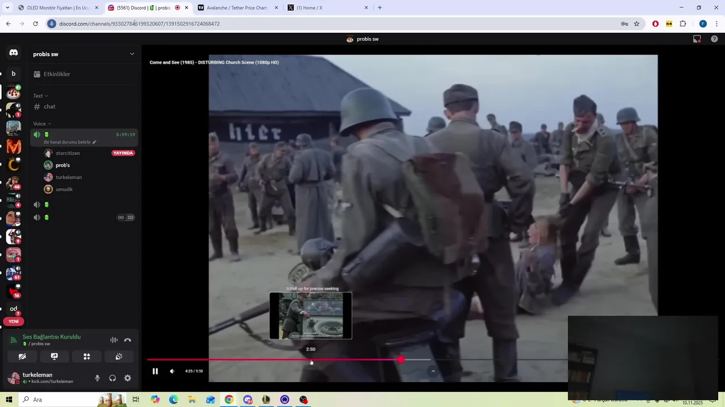This screenshot has width=725, height=407.
Task: Expand video controls up-chevron
Action: click(433, 371)
